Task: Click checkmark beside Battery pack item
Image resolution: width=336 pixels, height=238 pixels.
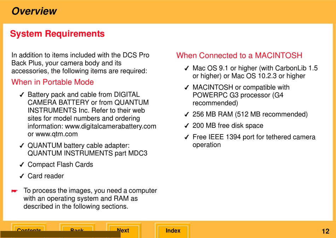Action: [x=22, y=95]
